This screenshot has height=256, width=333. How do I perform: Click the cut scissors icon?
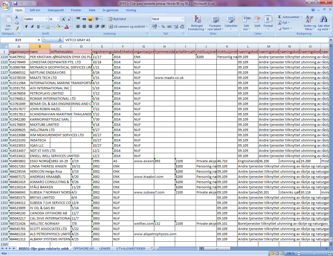point(17,17)
